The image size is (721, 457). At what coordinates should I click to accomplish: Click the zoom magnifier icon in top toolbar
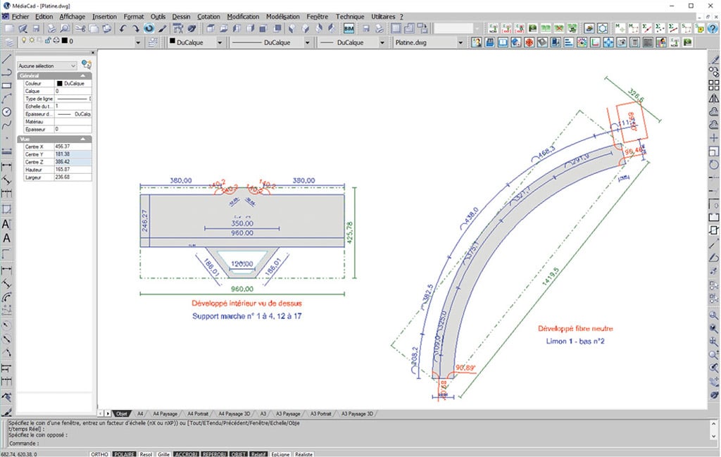64,29
